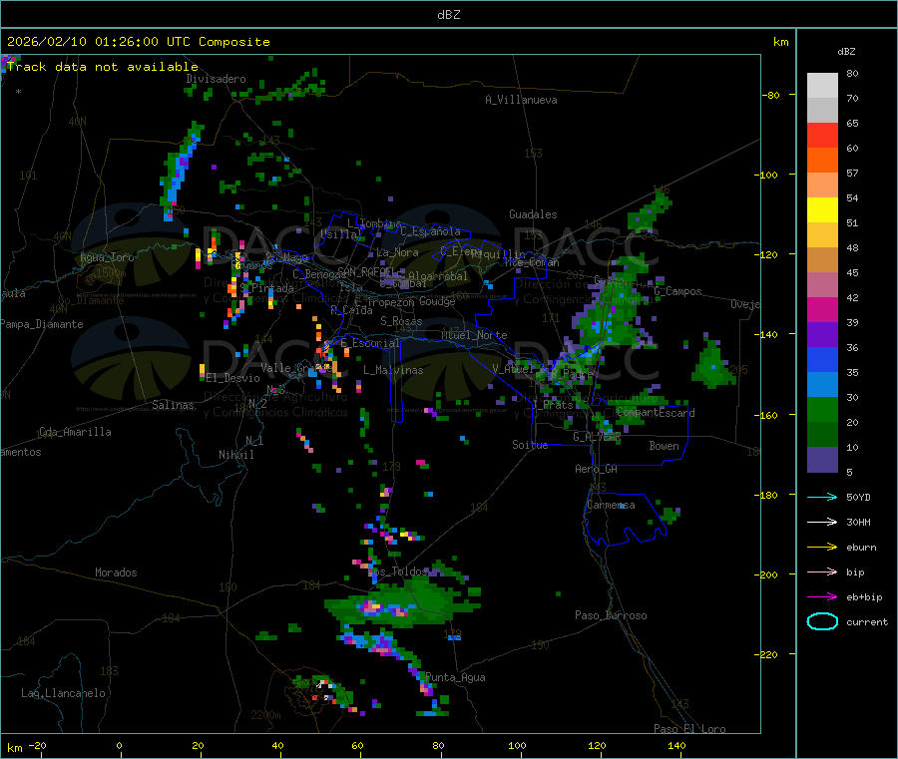Click the 'El_Desvio' map label
The width and height of the screenshot is (898, 759).
233,378
